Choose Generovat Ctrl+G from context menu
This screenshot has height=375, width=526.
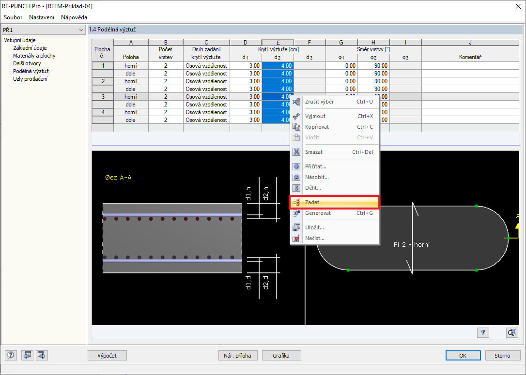pyautogui.click(x=335, y=213)
